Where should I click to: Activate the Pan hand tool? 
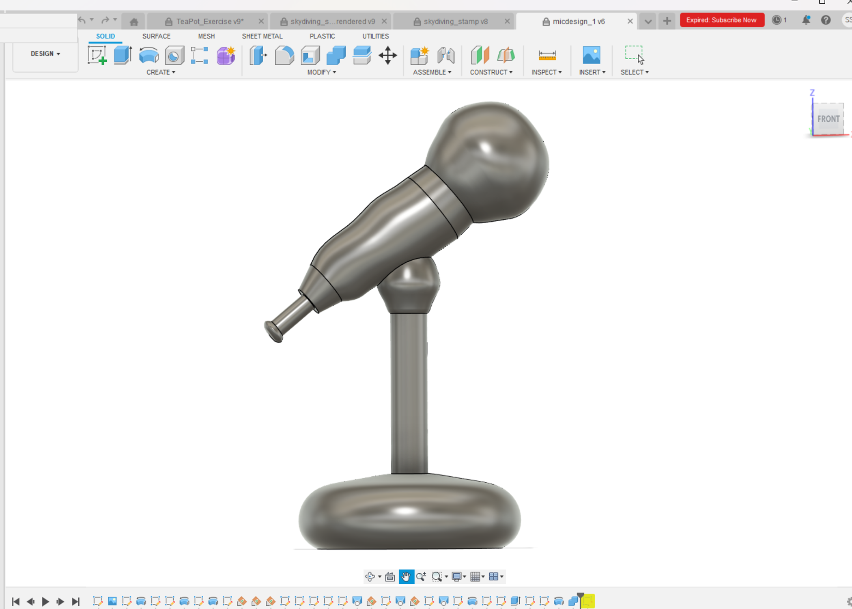point(406,577)
